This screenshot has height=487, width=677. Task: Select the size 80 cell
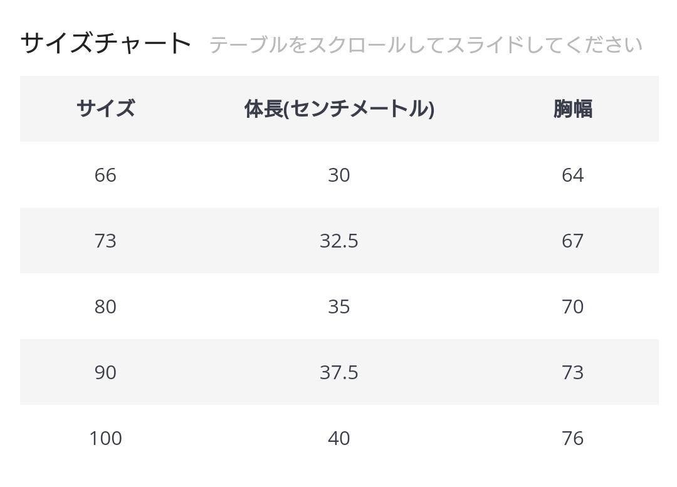(x=105, y=307)
